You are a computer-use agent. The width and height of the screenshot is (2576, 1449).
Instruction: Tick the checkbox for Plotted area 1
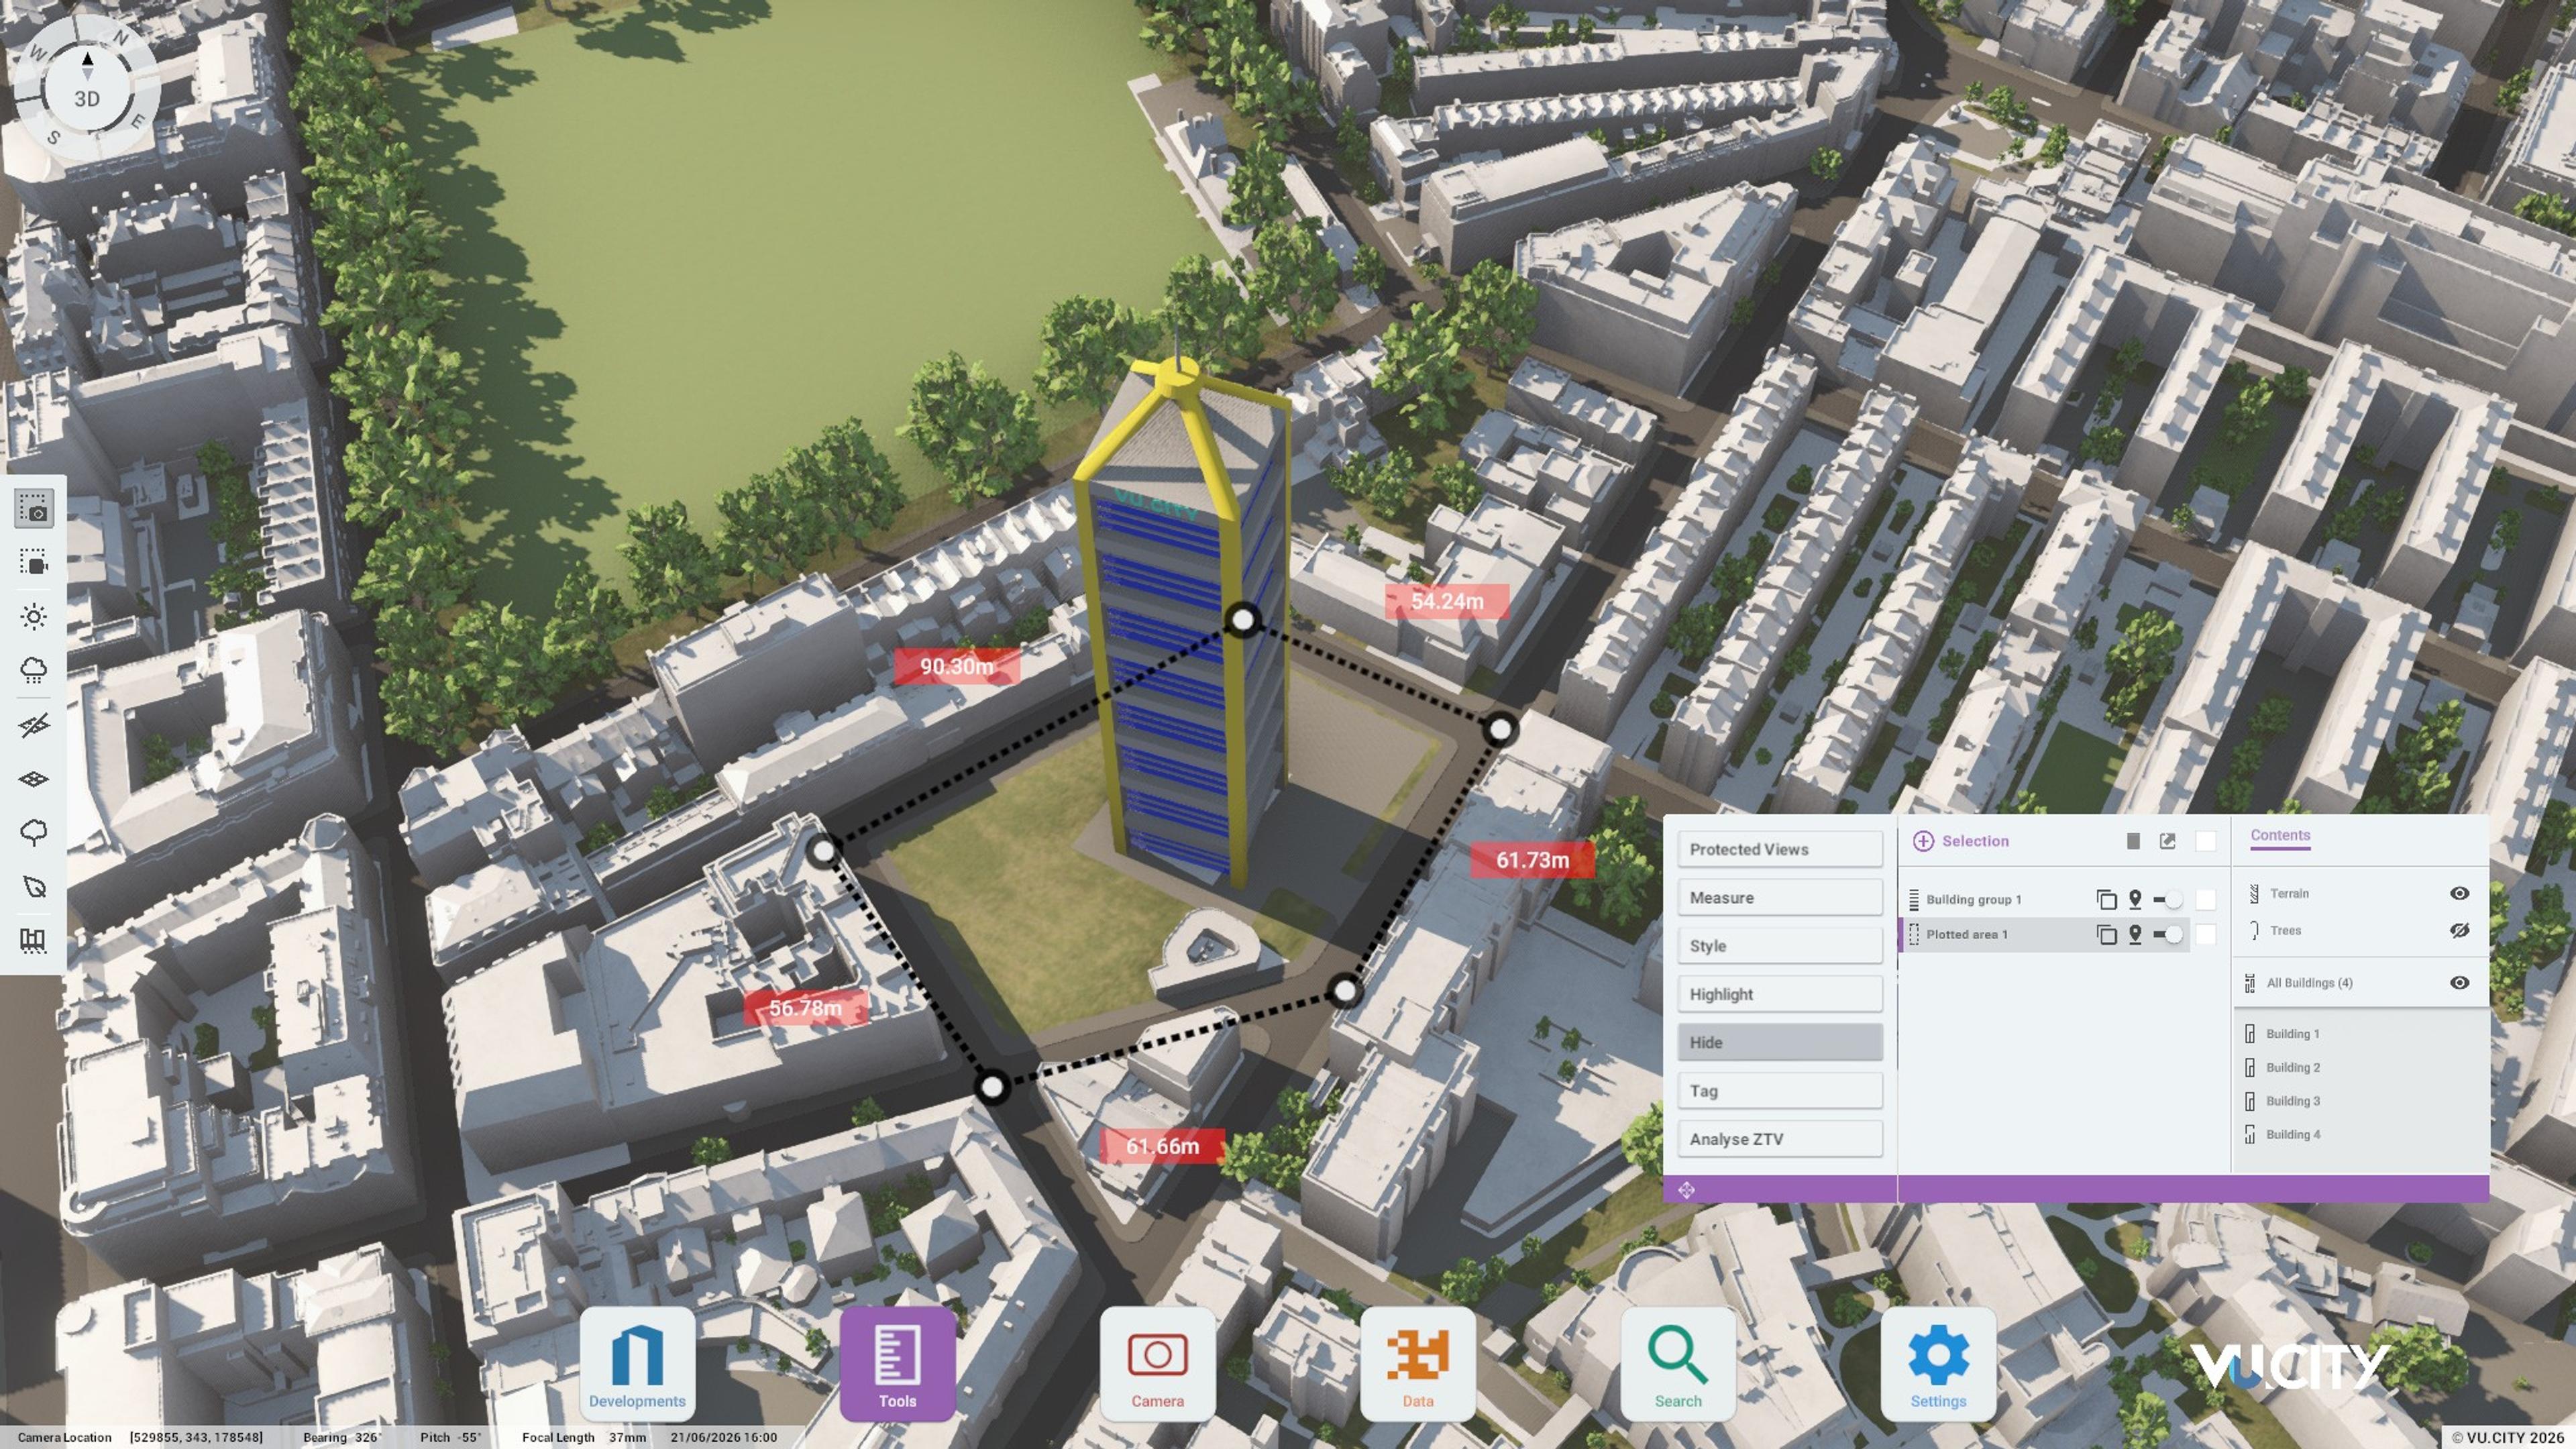point(2206,935)
